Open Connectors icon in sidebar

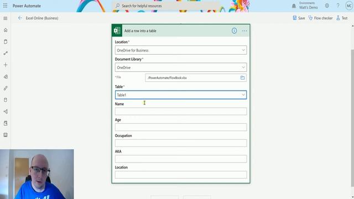[x=6, y=88]
